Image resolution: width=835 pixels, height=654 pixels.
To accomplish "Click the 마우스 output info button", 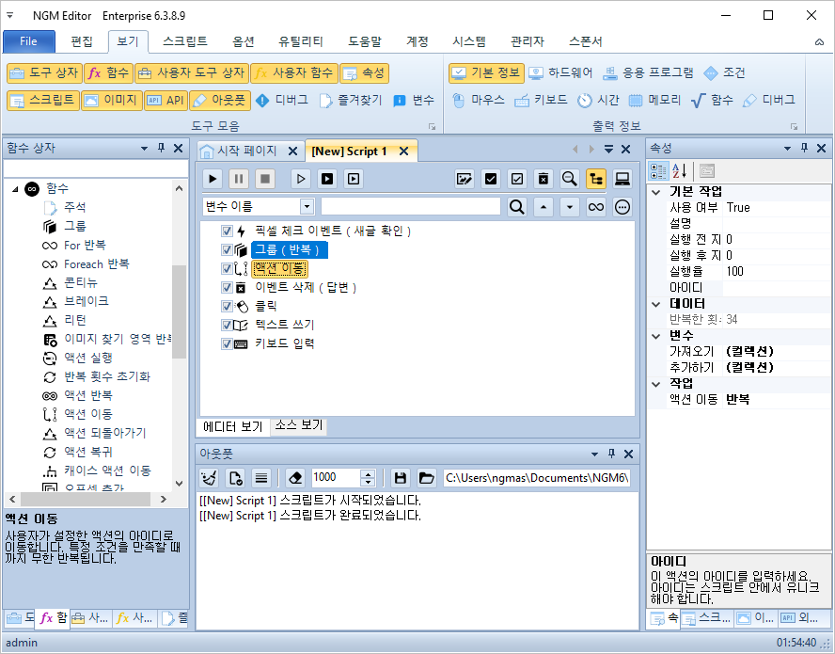I will click(479, 100).
